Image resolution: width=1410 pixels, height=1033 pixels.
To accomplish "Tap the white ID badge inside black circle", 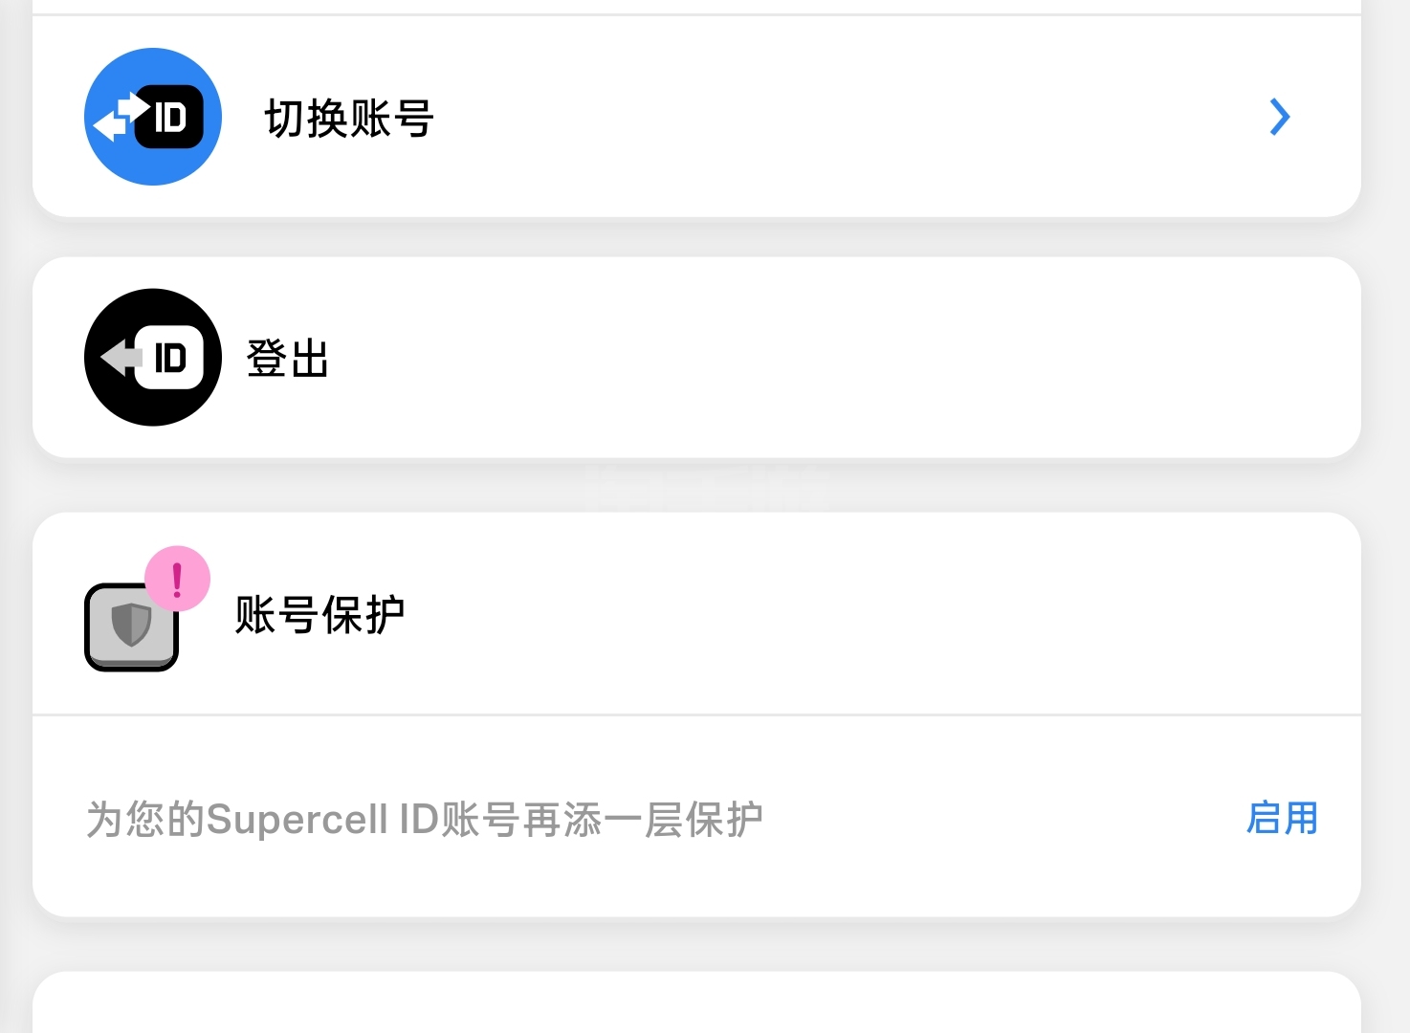I will (x=170, y=358).
